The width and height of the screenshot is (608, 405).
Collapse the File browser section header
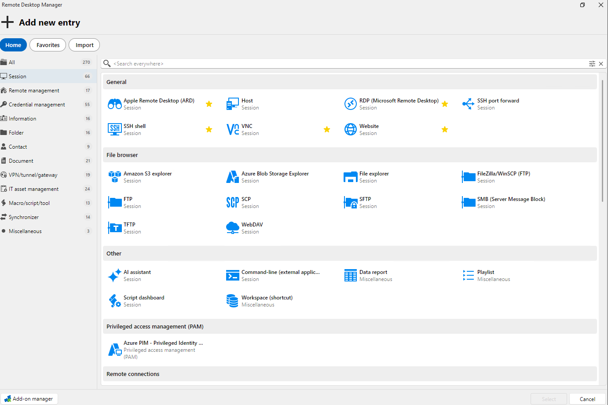(x=350, y=155)
